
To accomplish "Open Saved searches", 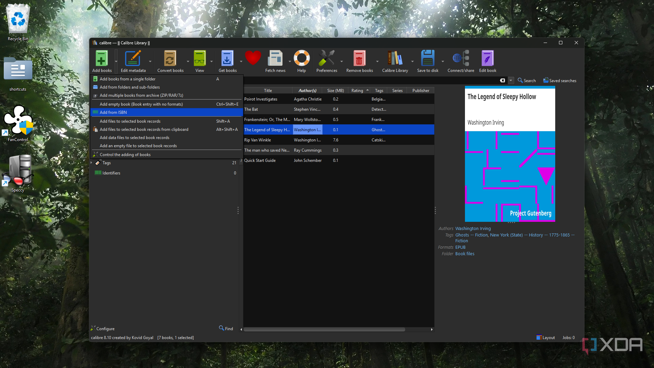I will (560, 80).
